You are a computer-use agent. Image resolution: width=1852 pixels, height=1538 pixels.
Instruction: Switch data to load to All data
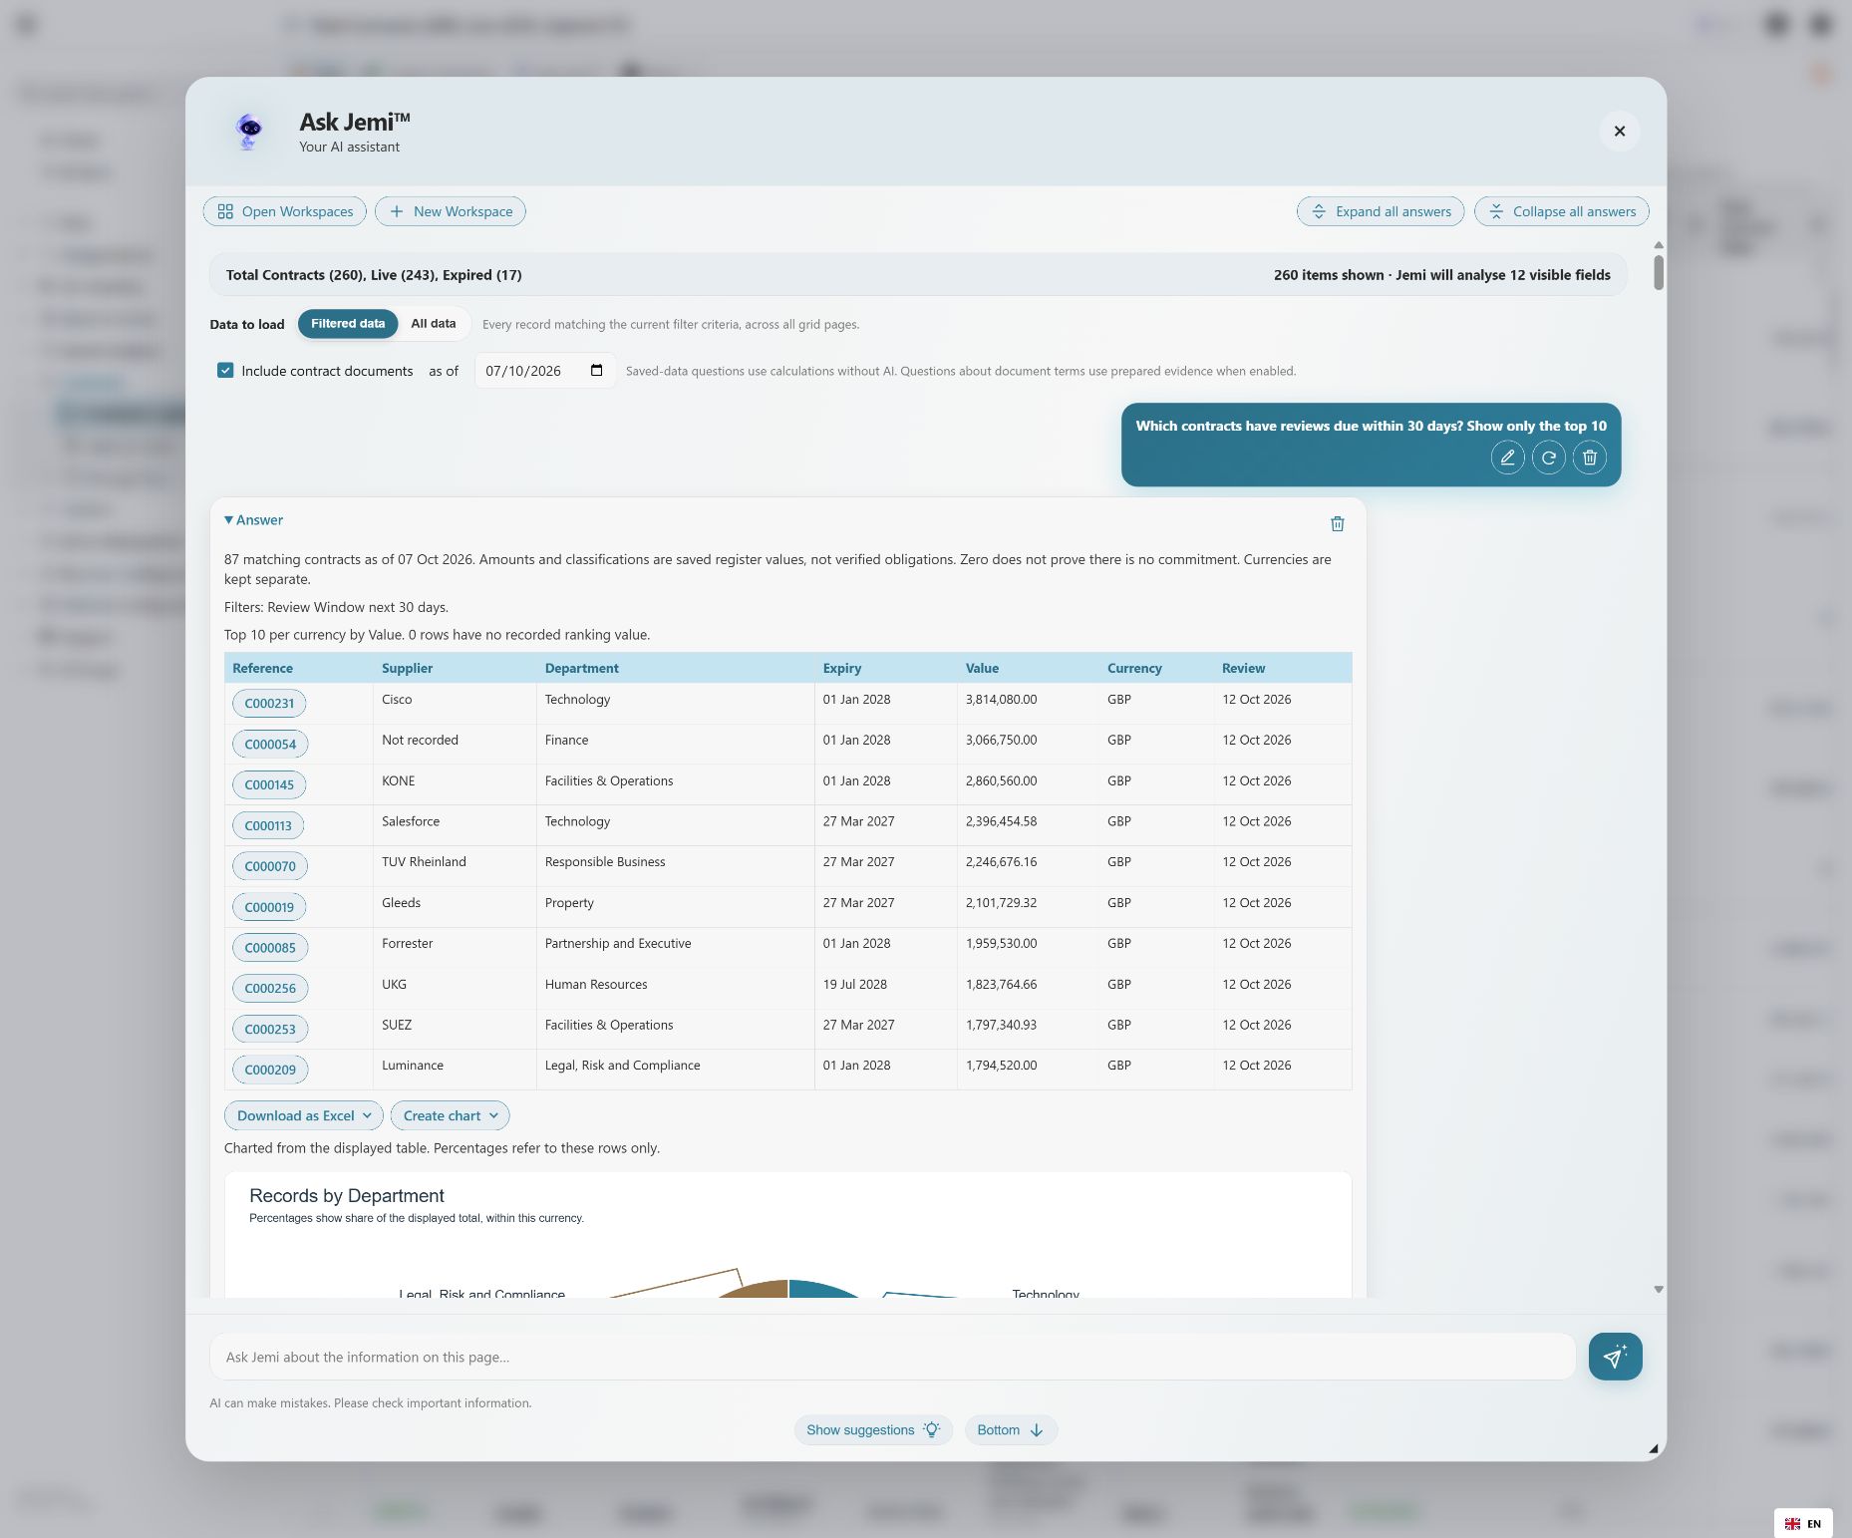pyautogui.click(x=434, y=324)
